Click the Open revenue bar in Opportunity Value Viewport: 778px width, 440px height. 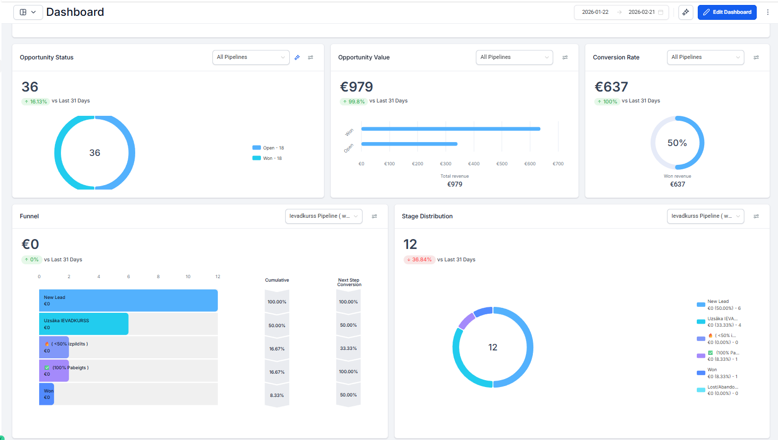(410, 144)
